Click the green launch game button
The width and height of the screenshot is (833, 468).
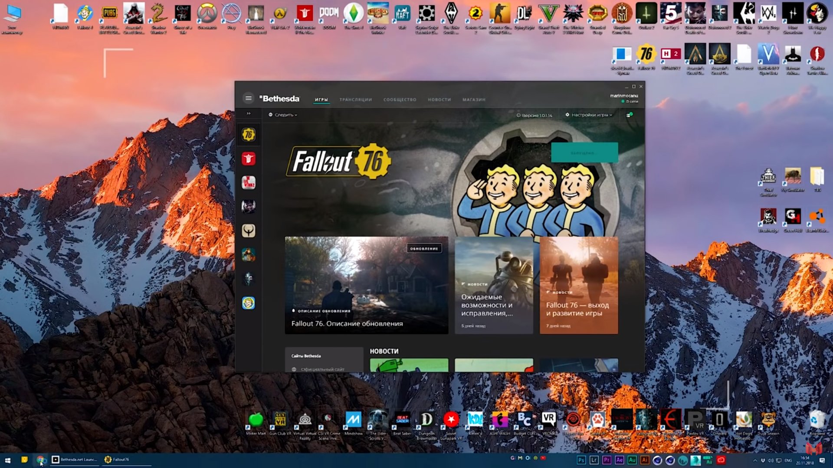(584, 153)
